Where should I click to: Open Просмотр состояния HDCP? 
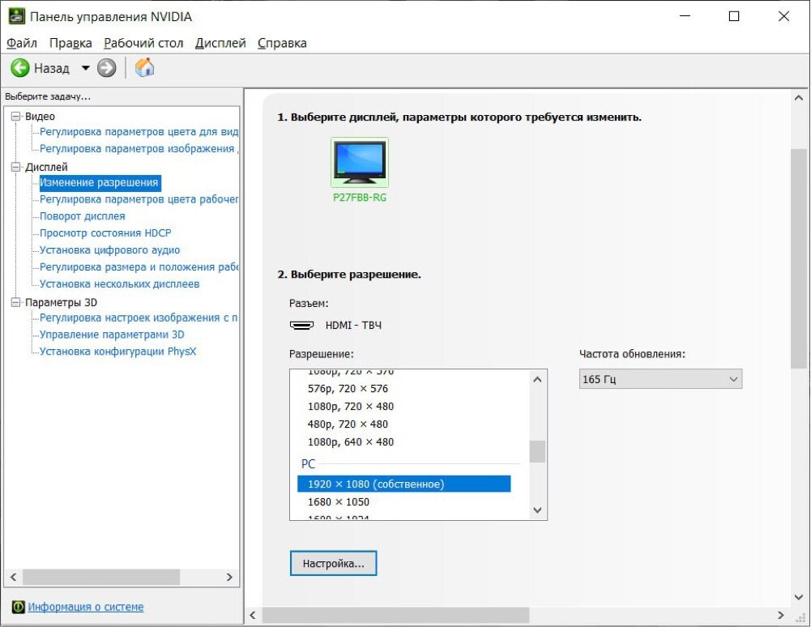pos(105,233)
